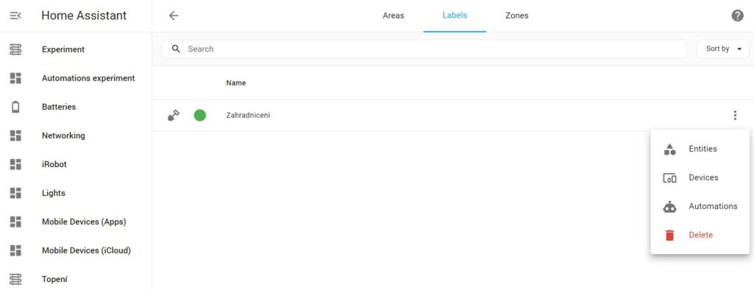Click the Lights dashboard icon
Viewport: 754px width, 290px height.
15,193
